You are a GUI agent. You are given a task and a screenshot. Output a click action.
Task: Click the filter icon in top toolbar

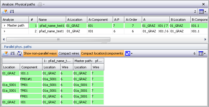(5, 12)
